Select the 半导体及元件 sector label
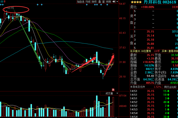This screenshot has width=178, height=118. coord(137,87)
